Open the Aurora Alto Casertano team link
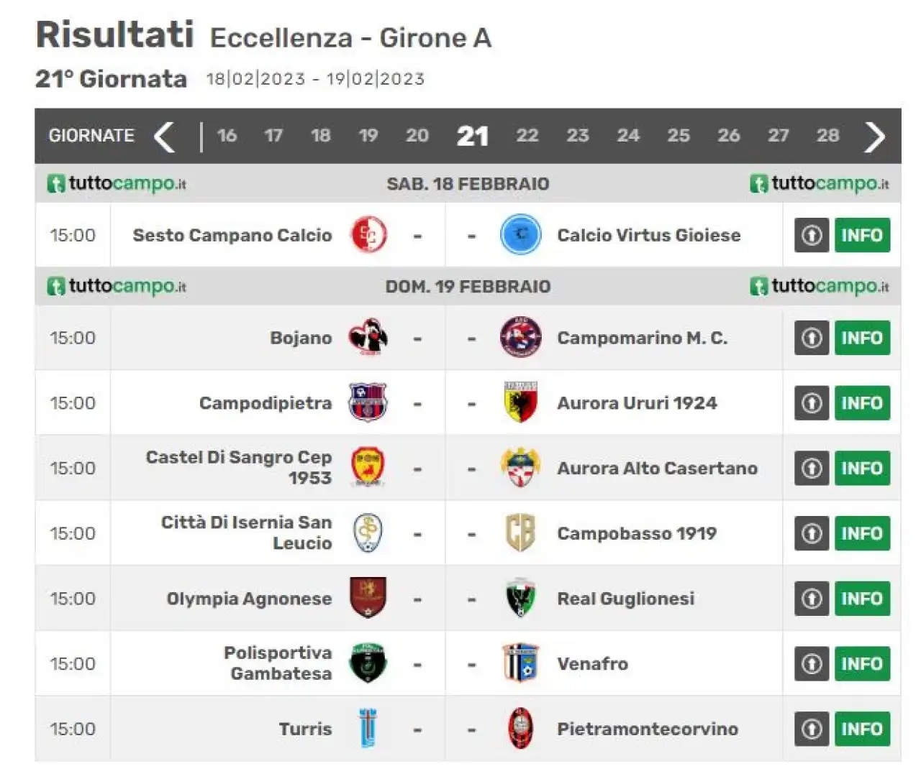Viewport: 921px width, 774px height. (x=657, y=468)
